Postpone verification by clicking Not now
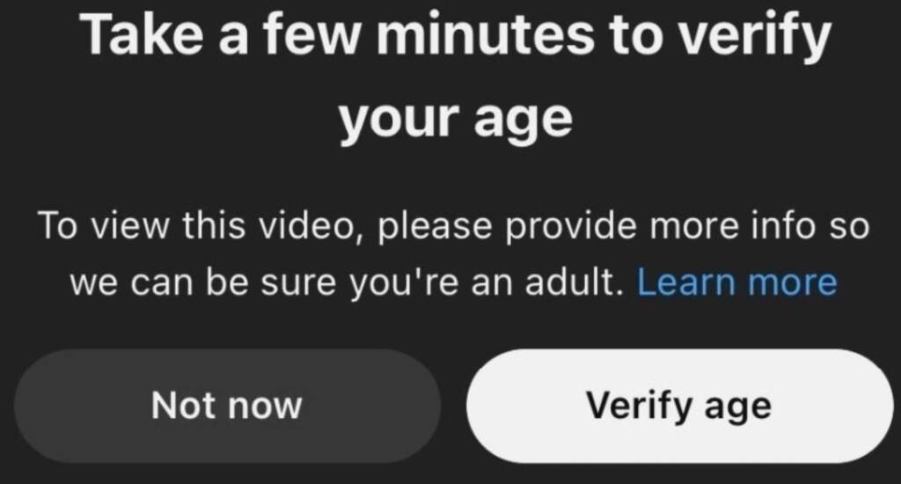The height and width of the screenshot is (484, 901). [227, 406]
